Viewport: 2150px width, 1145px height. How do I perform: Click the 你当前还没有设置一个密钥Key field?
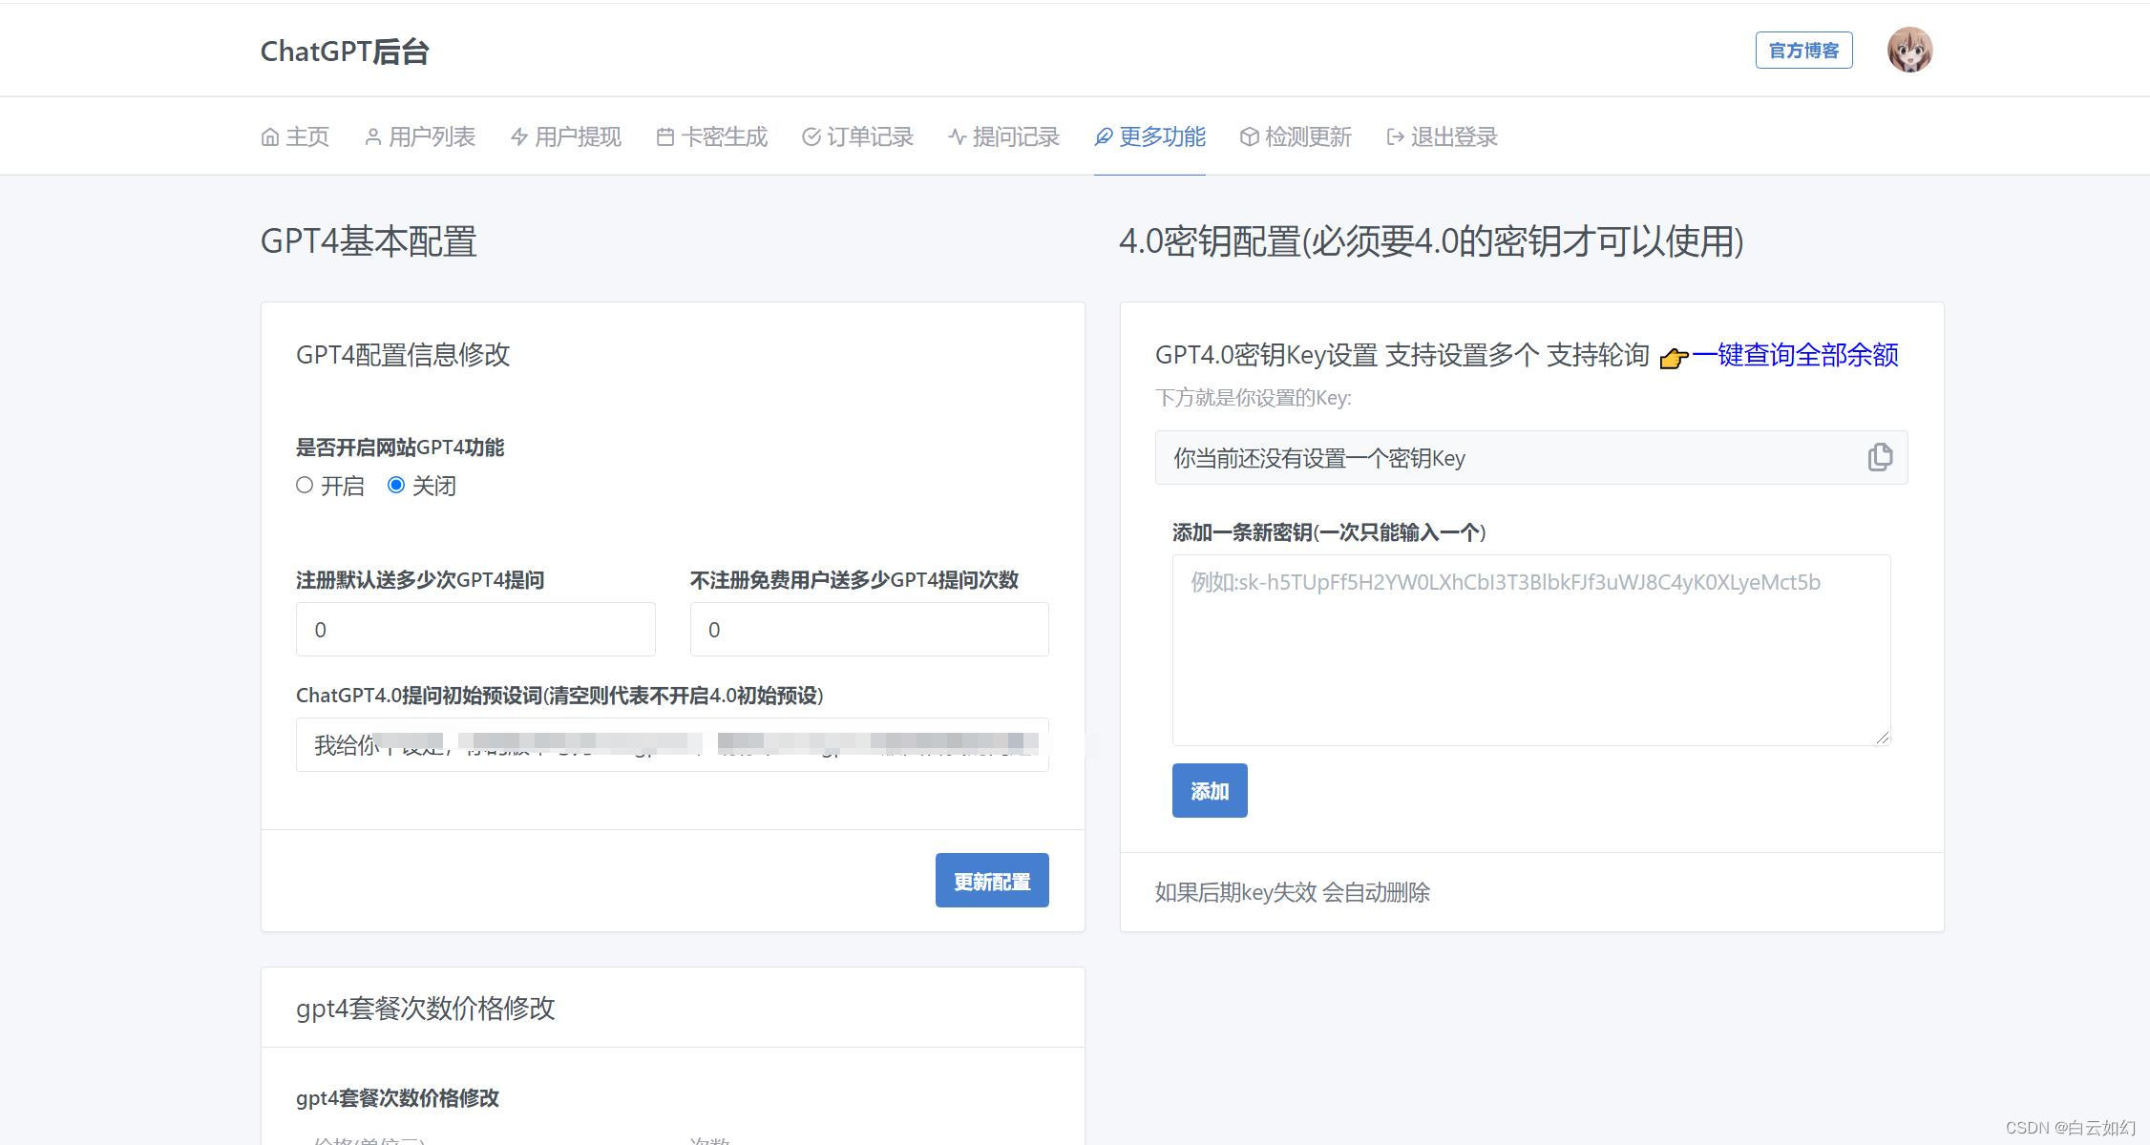coord(1531,458)
